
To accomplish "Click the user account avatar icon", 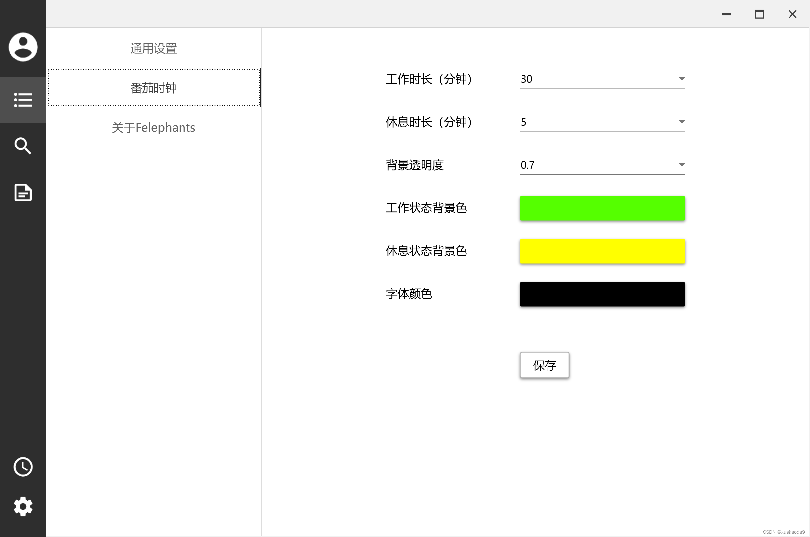I will tap(23, 47).
